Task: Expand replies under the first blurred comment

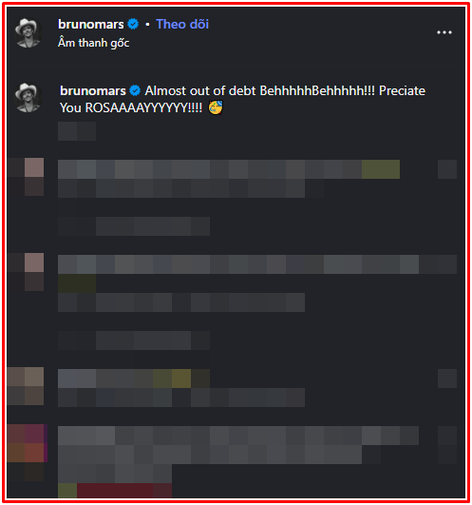Action: point(134,226)
